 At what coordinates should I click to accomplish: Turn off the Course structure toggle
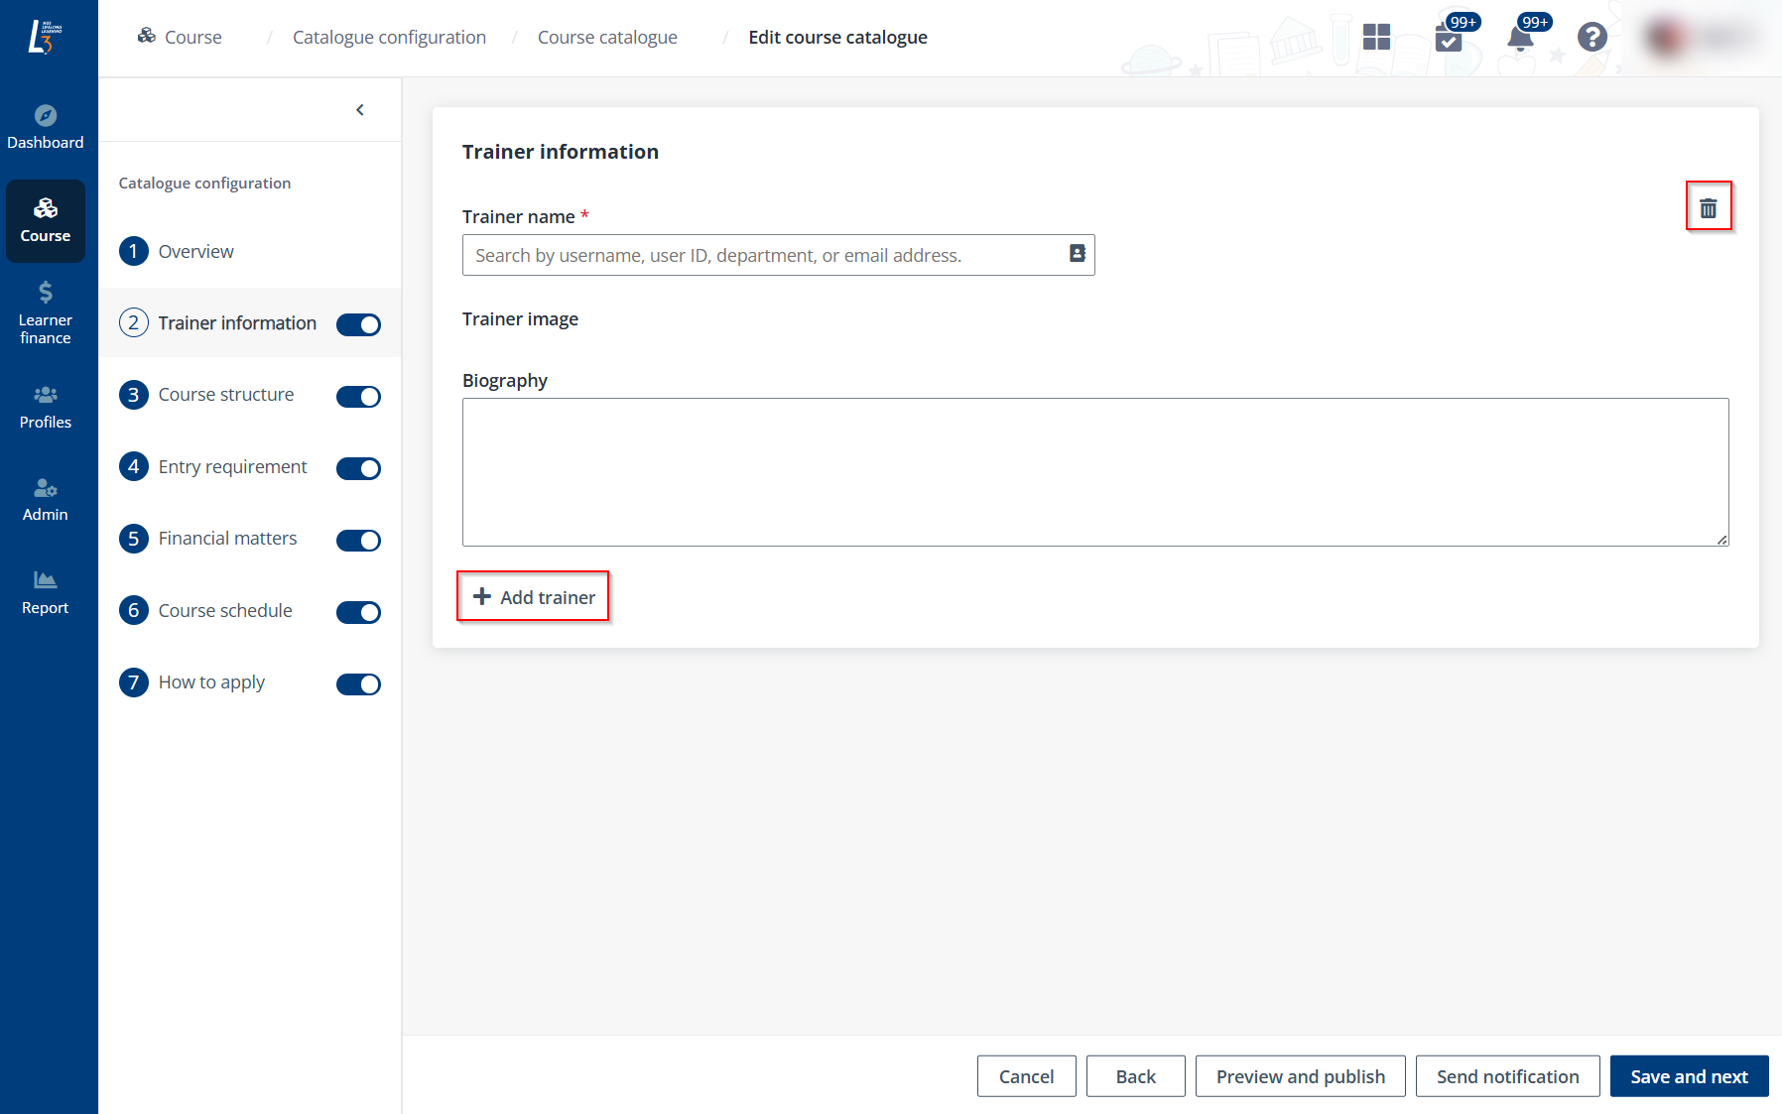358,396
